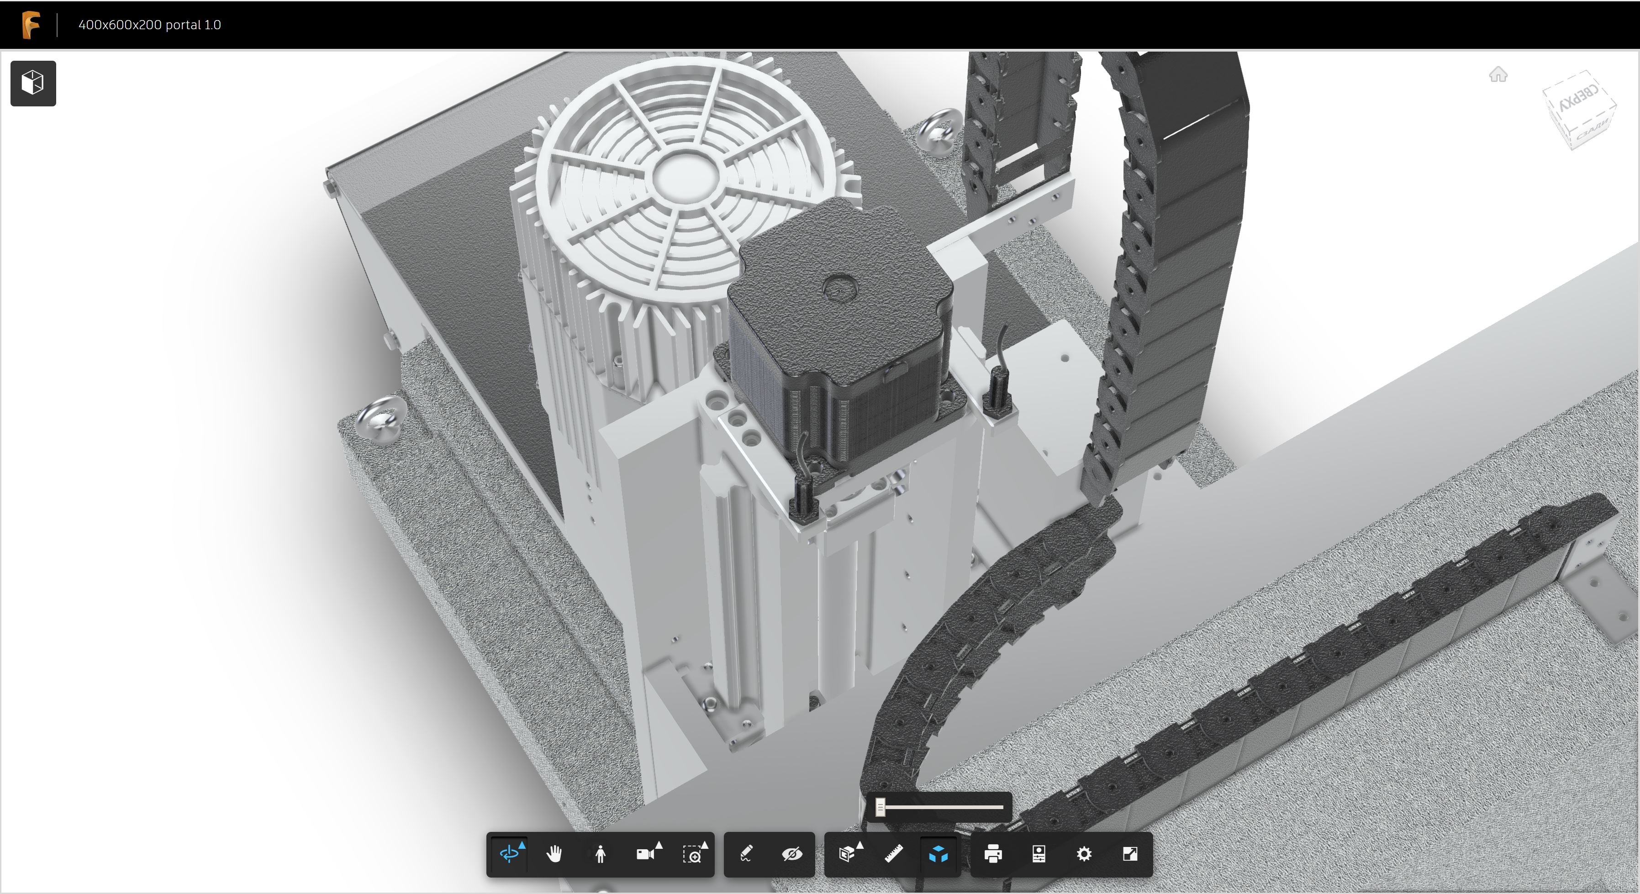Open the Model Browser cube button
Image resolution: width=1640 pixels, height=894 pixels.
tap(33, 84)
